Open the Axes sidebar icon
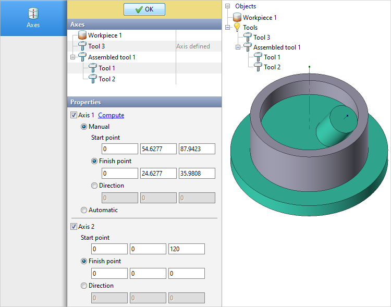 click(x=33, y=14)
